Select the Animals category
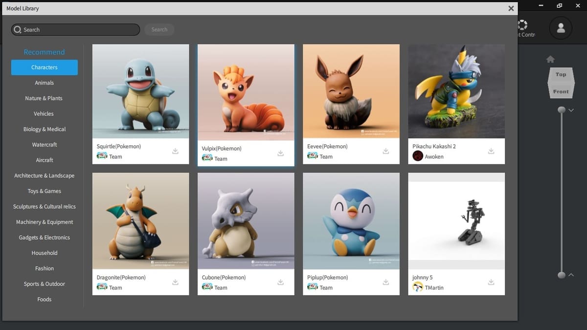The width and height of the screenshot is (587, 330). [x=45, y=83]
